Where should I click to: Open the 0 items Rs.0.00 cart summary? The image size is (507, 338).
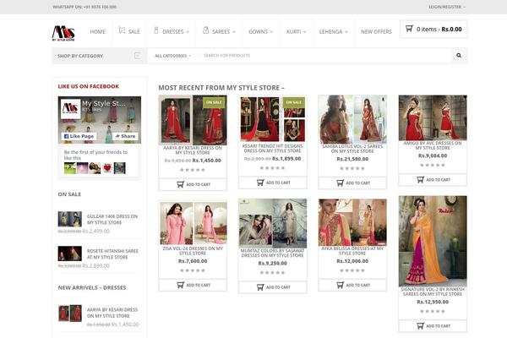tap(433, 29)
